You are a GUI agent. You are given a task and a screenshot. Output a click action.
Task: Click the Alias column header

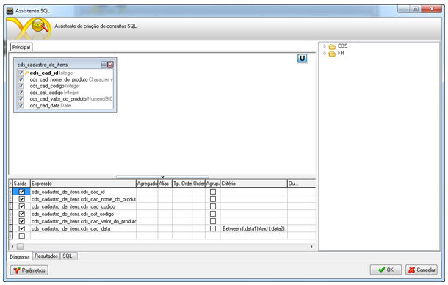[165, 184]
